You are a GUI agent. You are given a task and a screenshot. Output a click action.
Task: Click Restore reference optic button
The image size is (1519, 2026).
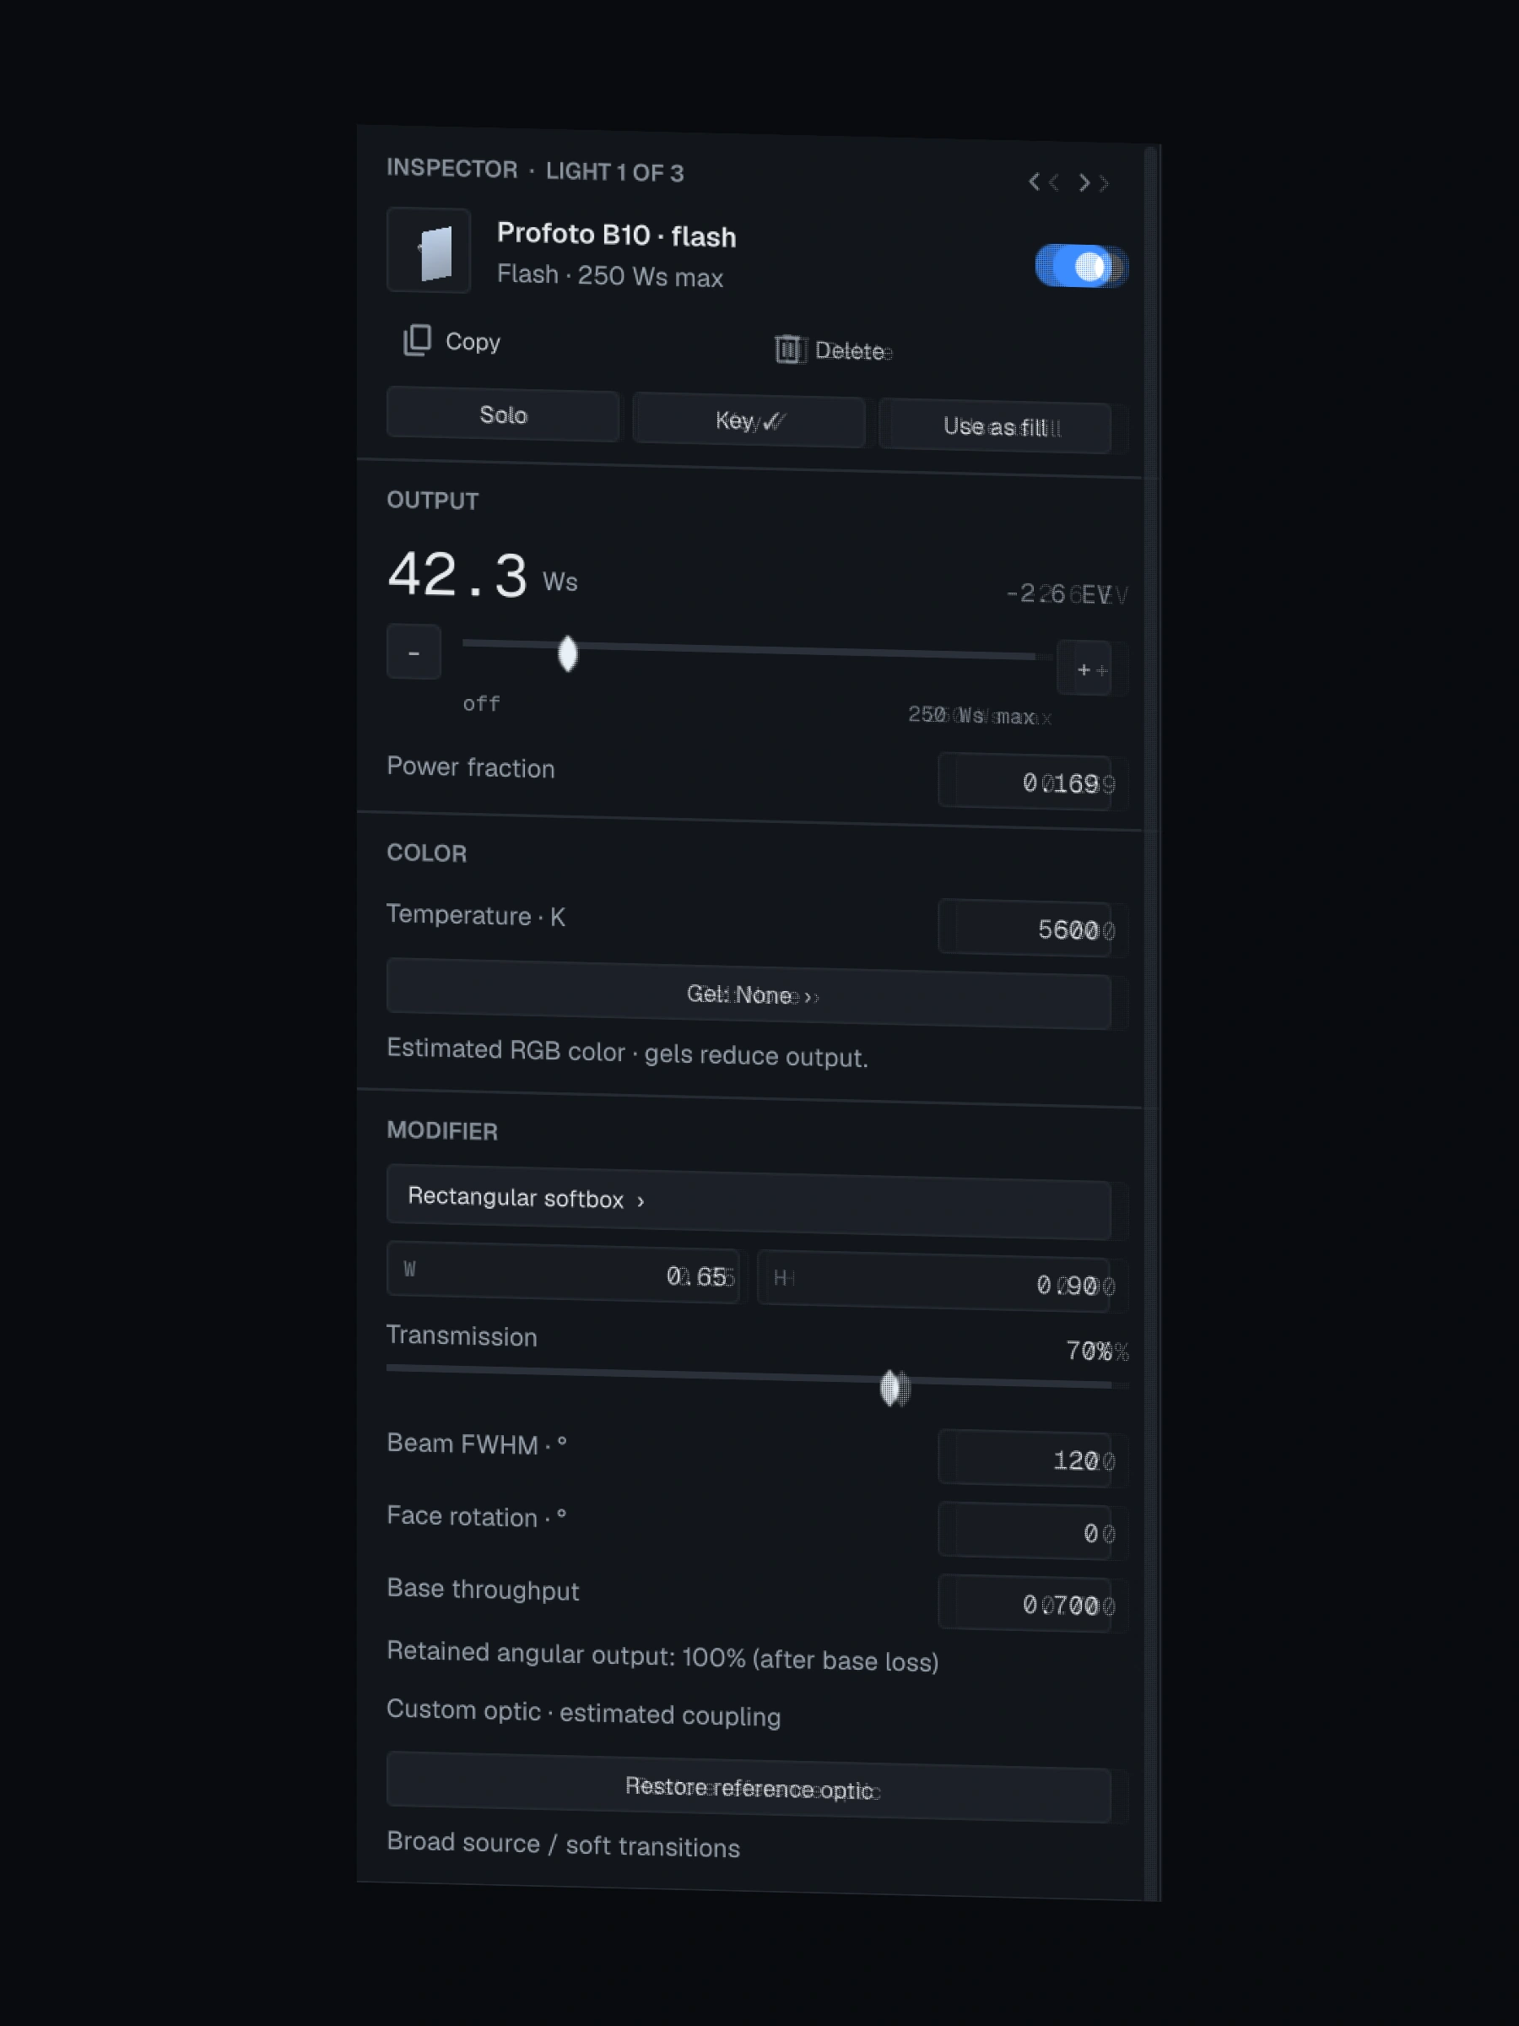pyautogui.click(x=748, y=1787)
